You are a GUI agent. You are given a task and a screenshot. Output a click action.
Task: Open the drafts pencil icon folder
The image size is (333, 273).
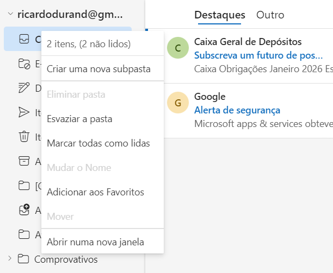(x=24, y=88)
